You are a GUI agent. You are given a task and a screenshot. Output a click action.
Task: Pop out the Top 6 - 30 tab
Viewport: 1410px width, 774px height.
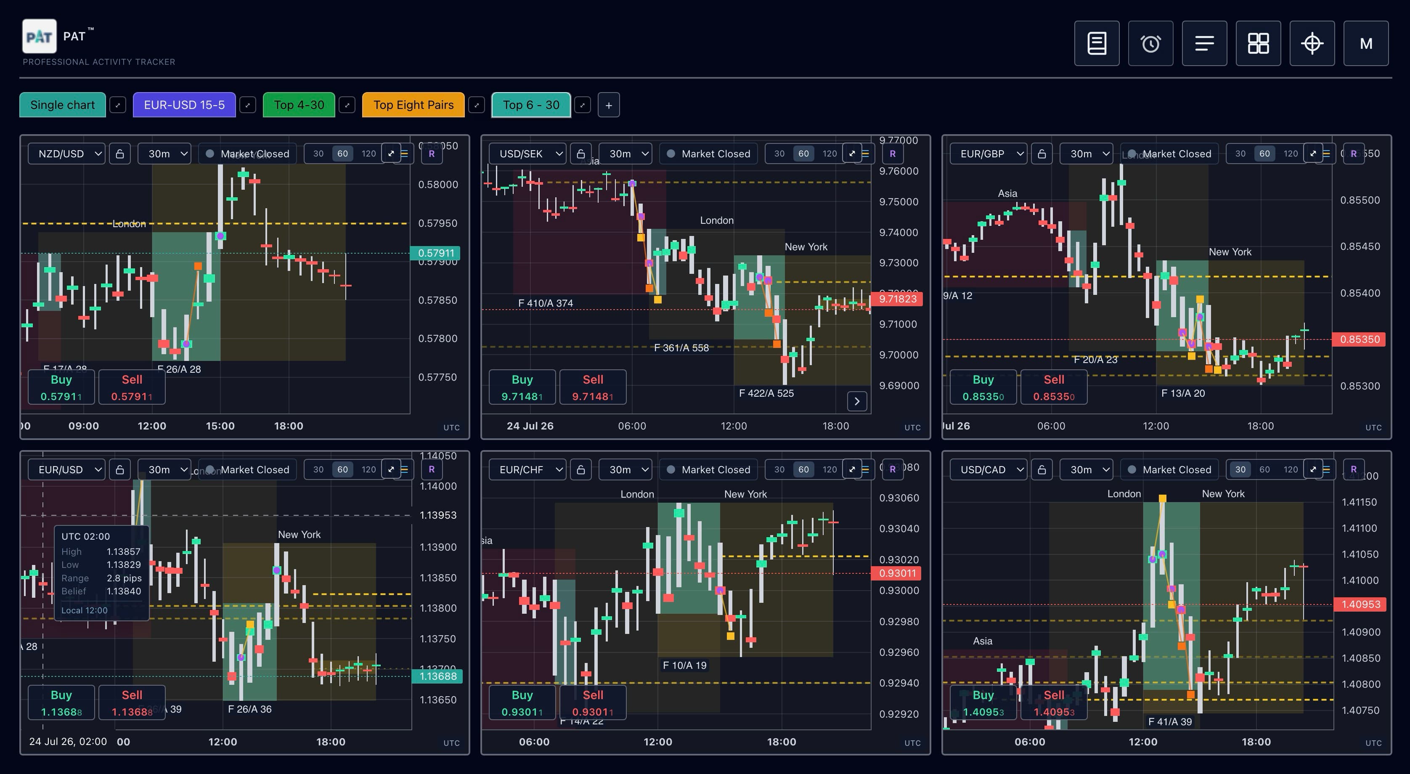pos(583,105)
